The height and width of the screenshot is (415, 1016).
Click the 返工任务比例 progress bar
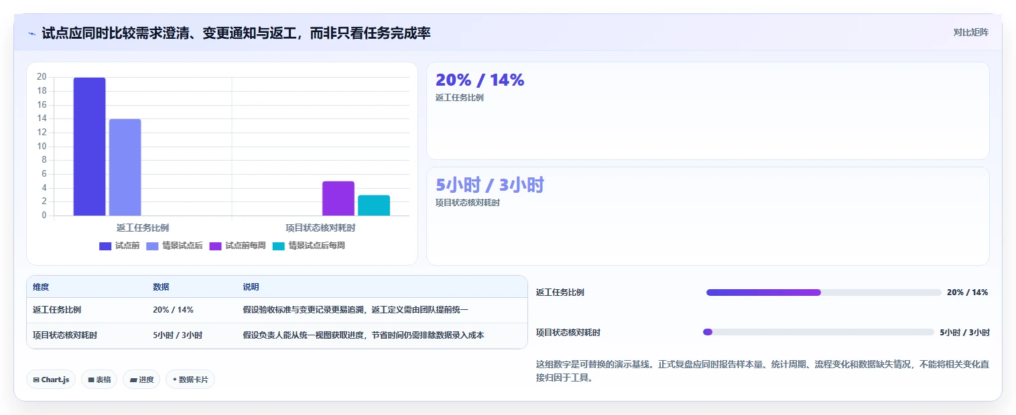(x=824, y=293)
